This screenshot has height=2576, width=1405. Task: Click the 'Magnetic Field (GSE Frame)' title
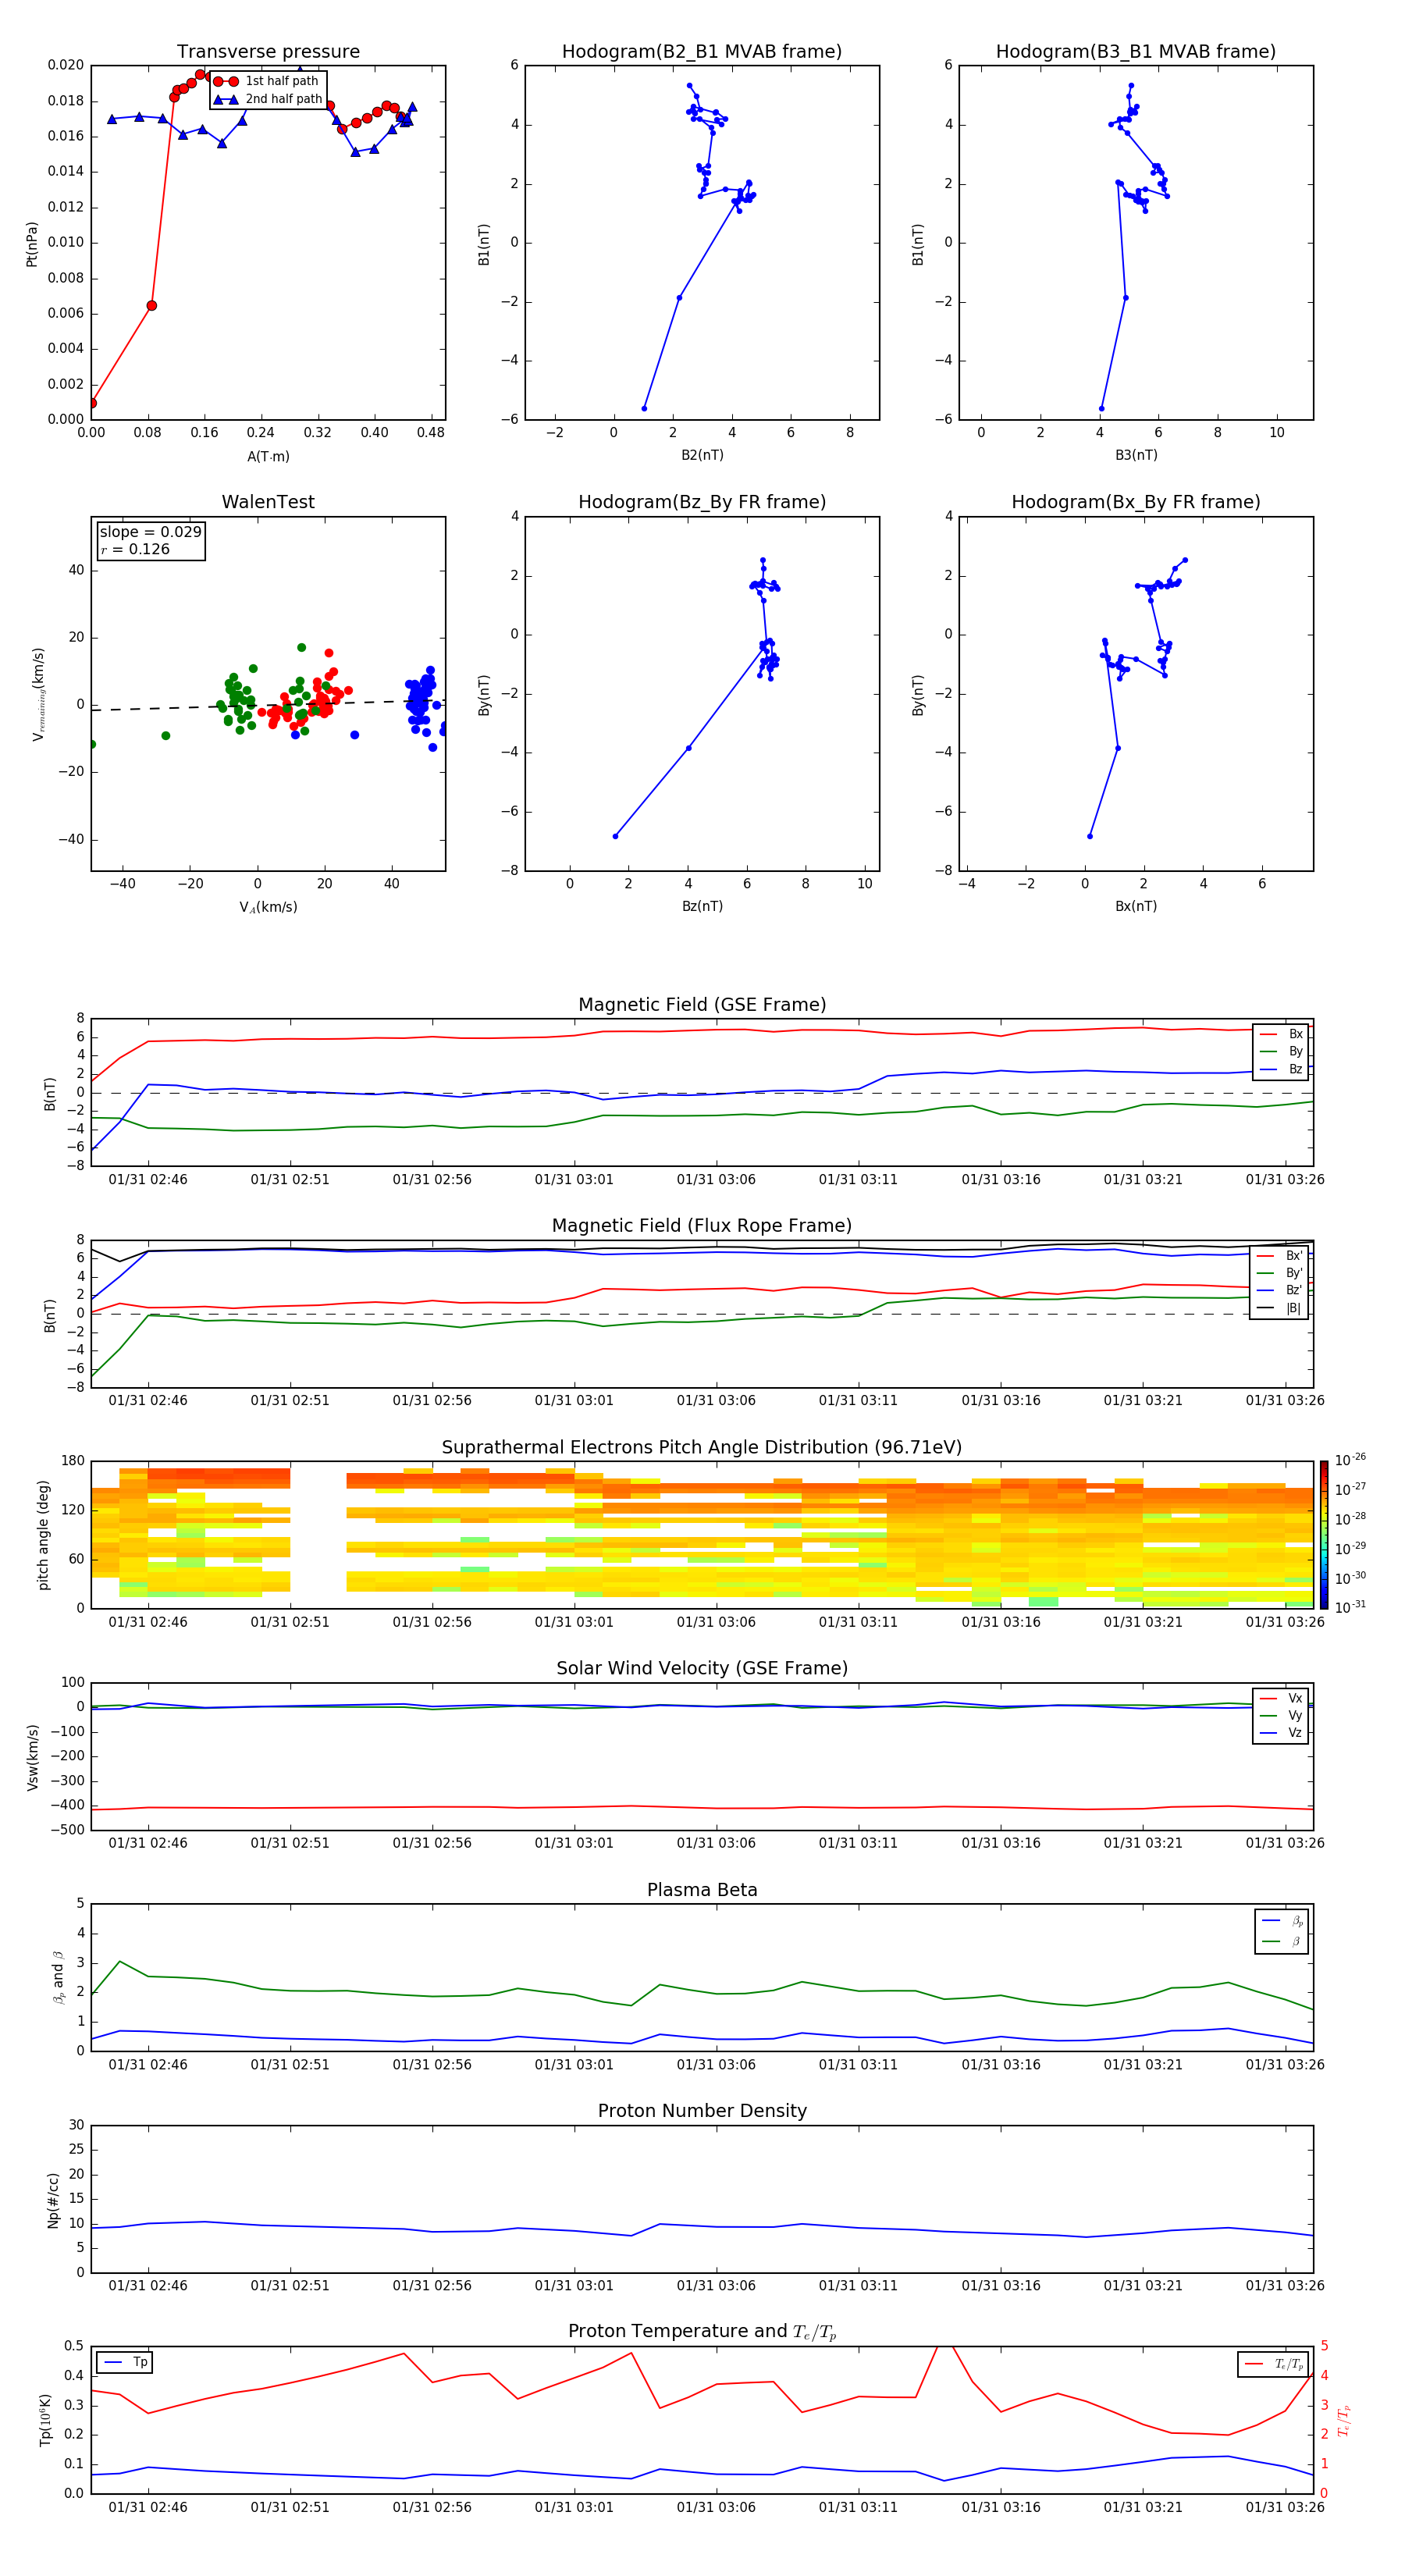click(x=702, y=1005)
